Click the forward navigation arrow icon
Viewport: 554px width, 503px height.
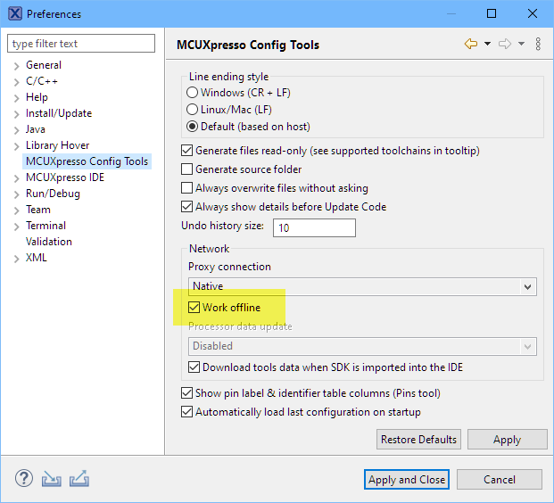(x=505, y=45)
